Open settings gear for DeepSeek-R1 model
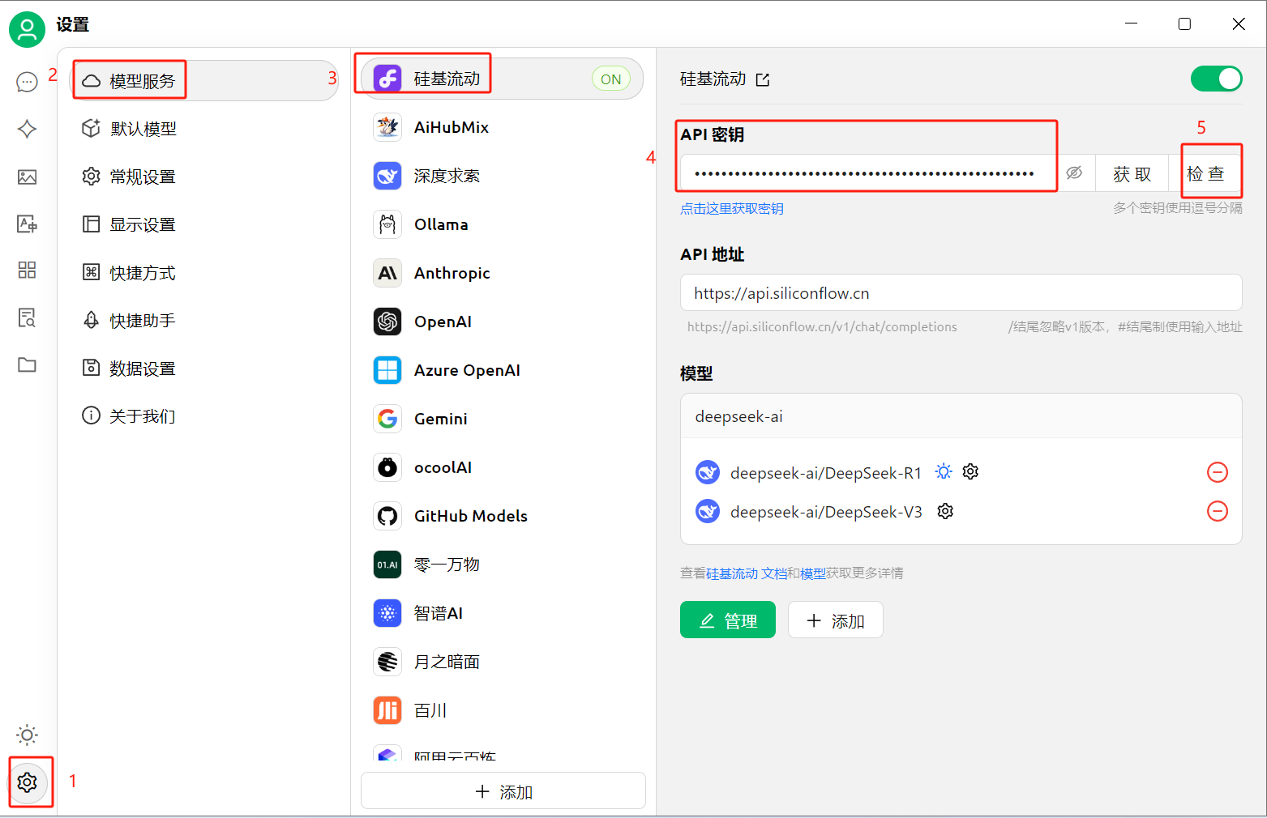This screenshot has width=1267, height=818. (x=970, y=471)
